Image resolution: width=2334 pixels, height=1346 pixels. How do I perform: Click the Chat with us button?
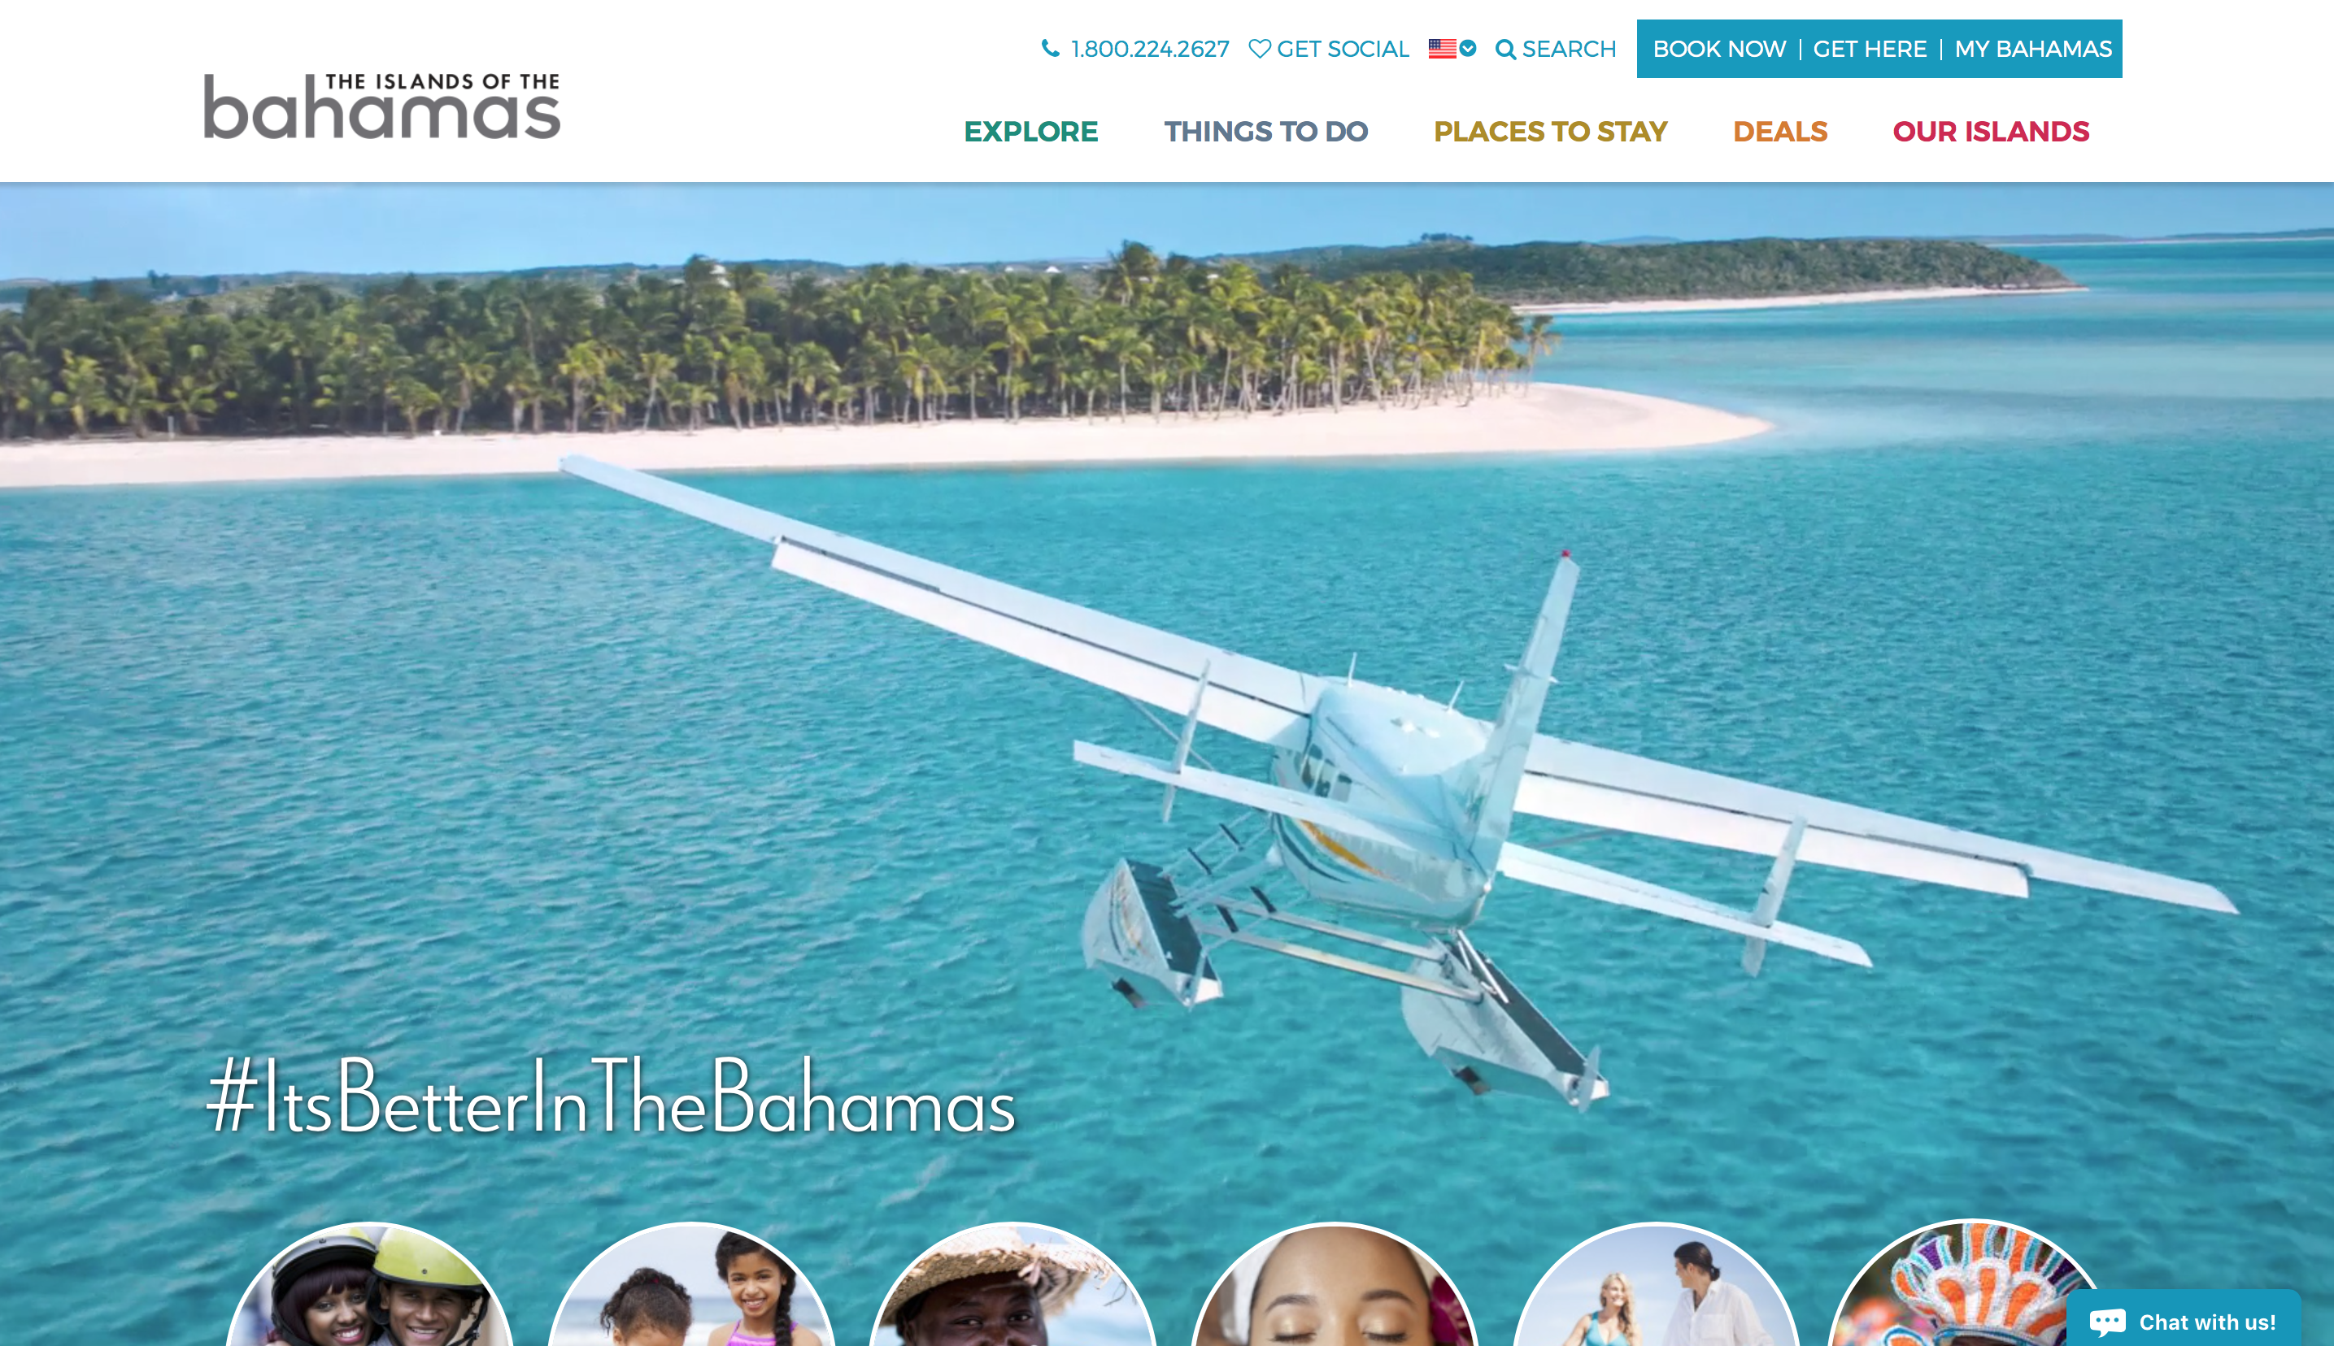tap(2184, 1320)
